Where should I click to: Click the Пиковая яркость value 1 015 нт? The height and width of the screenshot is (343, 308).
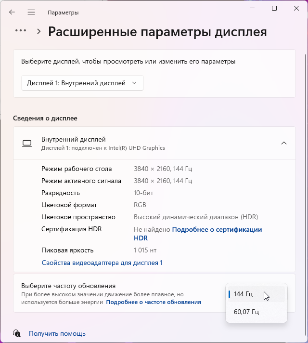pyautogui.click(x=145, y=250)
